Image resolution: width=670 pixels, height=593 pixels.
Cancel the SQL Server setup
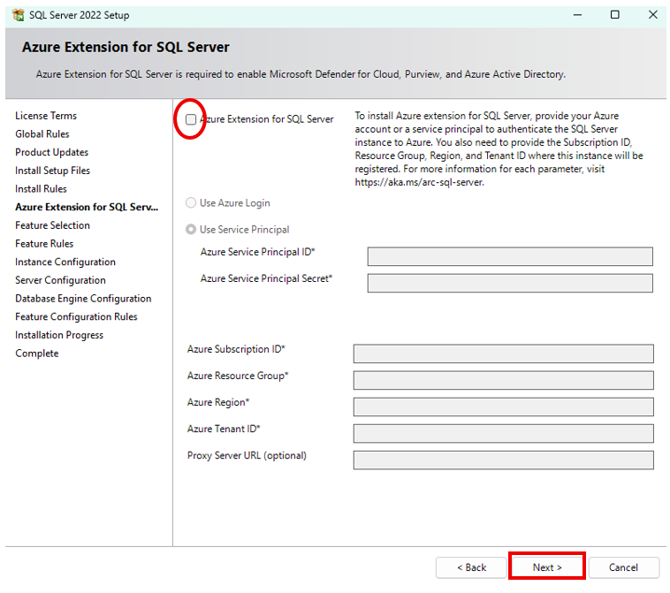(623, 567)
